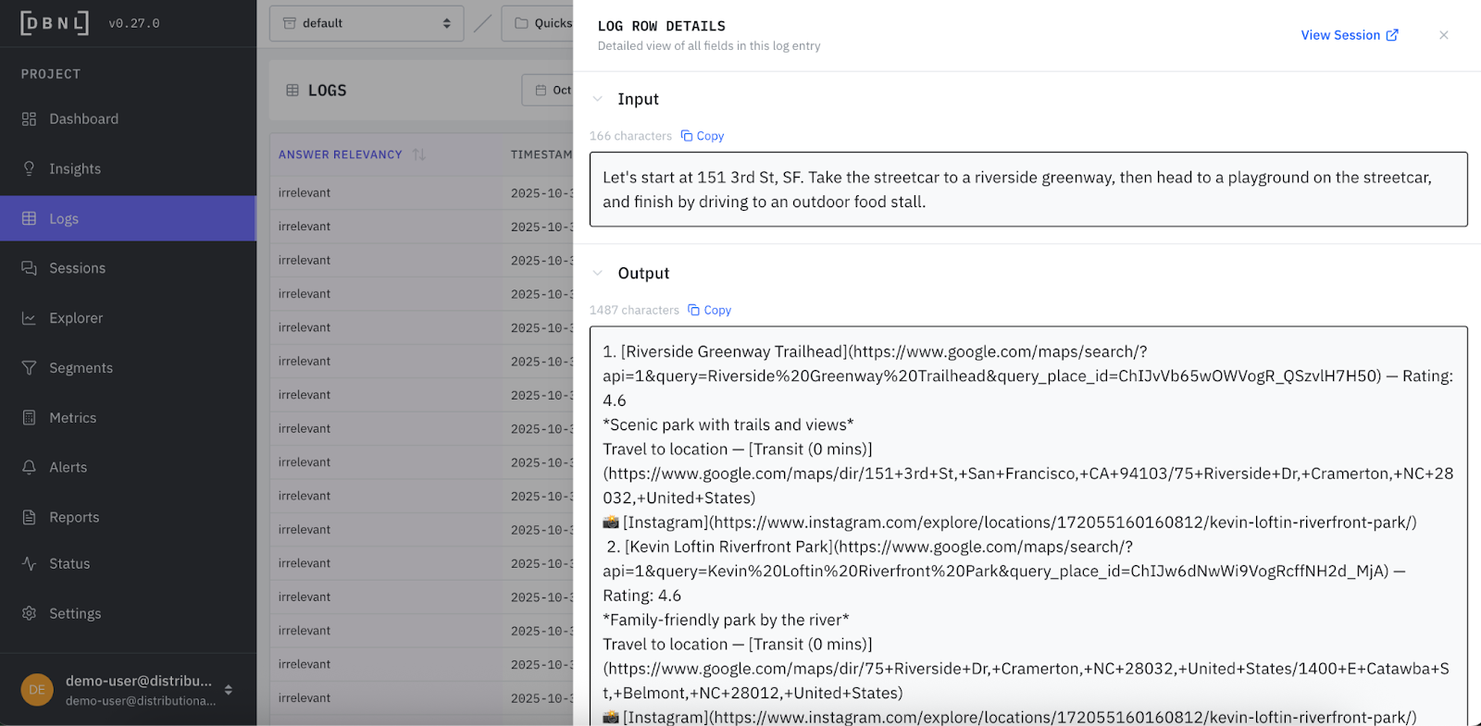1481x726 pixels.
Task: Collapse the Output section chevron
Action: click(x=598, y=274)
